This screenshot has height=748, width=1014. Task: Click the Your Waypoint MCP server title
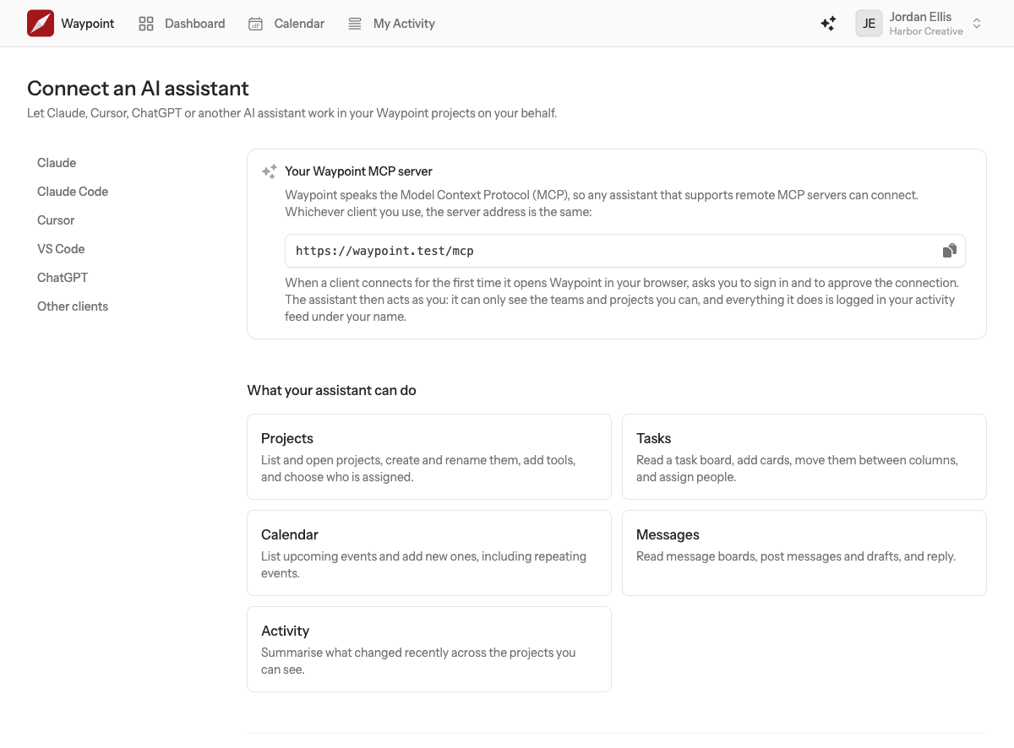point(358,171)
